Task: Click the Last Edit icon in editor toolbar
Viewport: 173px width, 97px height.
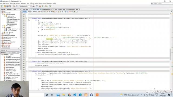Action: click(39, 12)
